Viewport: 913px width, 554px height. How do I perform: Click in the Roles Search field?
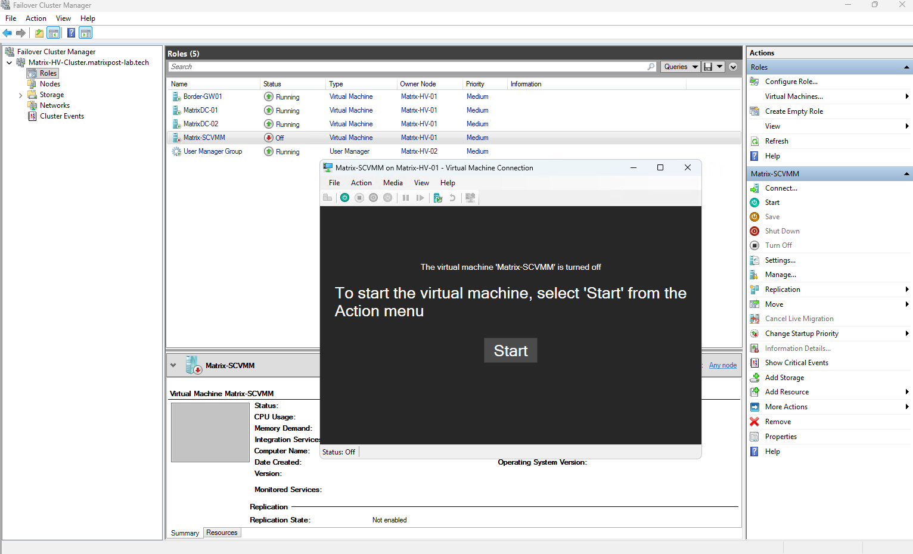408,67
